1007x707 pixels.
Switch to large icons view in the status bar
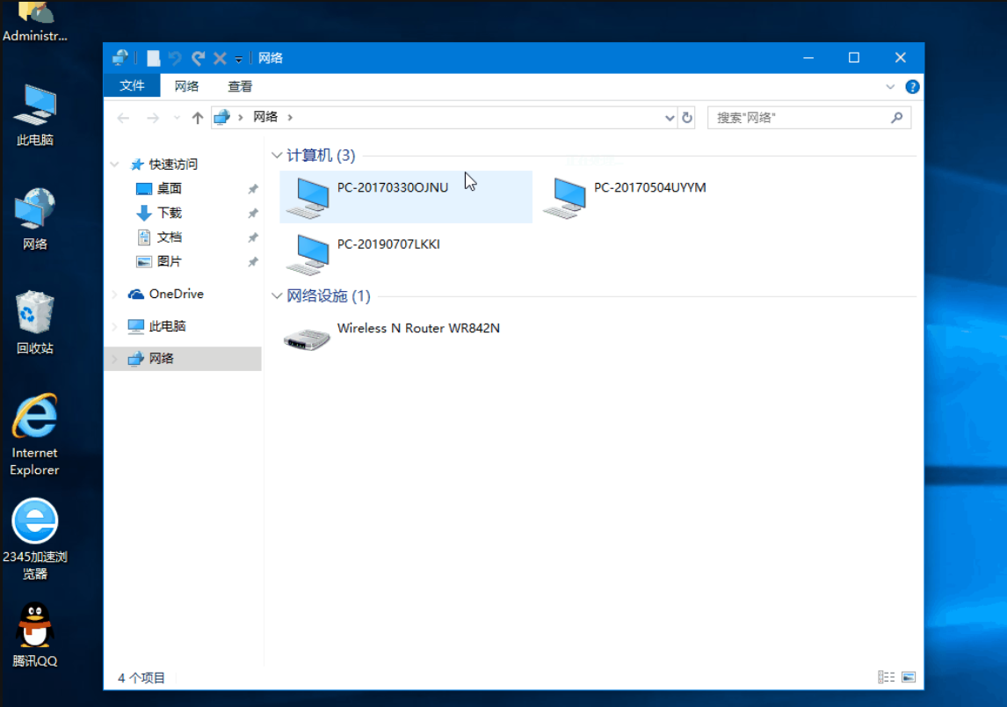point(907,677)
